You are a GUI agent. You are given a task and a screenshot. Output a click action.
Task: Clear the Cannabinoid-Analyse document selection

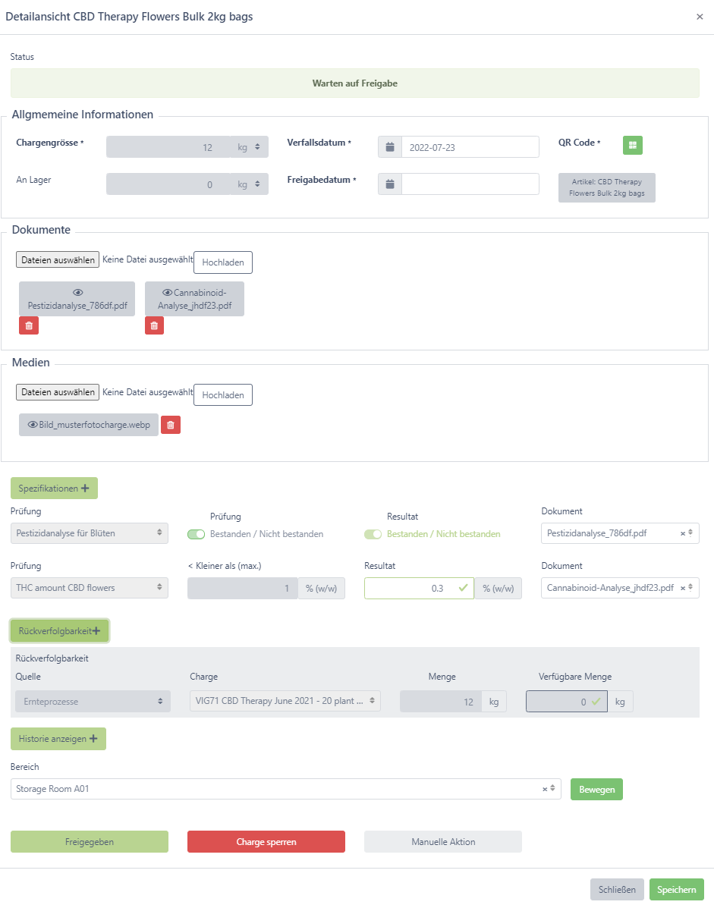point(682,589)
